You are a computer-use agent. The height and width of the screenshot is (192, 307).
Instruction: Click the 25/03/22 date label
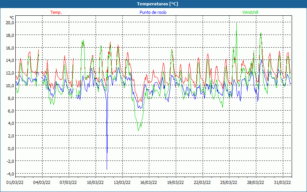229,183
